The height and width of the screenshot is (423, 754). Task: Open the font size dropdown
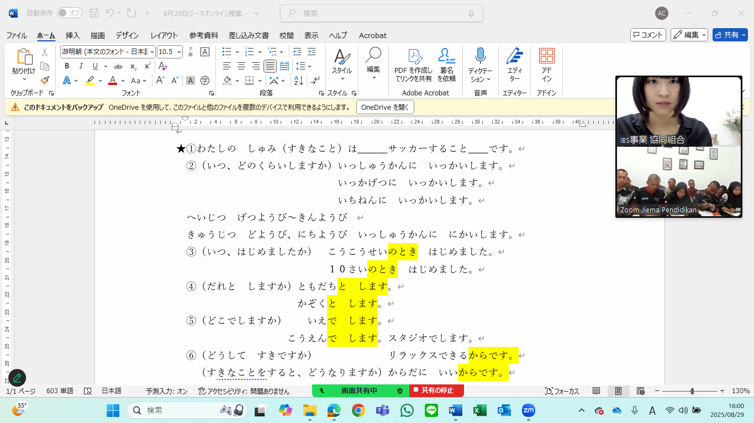point(178,52)
